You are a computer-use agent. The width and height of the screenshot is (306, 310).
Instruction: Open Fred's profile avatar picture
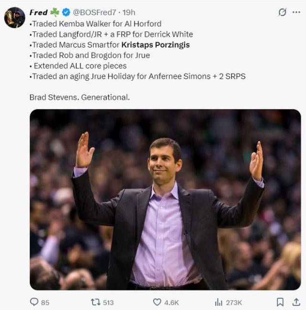14,18
